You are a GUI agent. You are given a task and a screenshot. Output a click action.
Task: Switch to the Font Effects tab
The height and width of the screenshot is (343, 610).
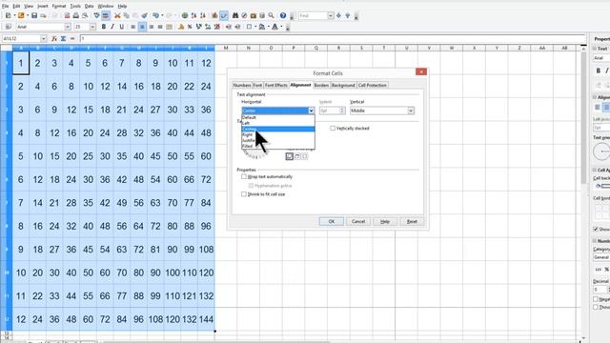point(275,85)
